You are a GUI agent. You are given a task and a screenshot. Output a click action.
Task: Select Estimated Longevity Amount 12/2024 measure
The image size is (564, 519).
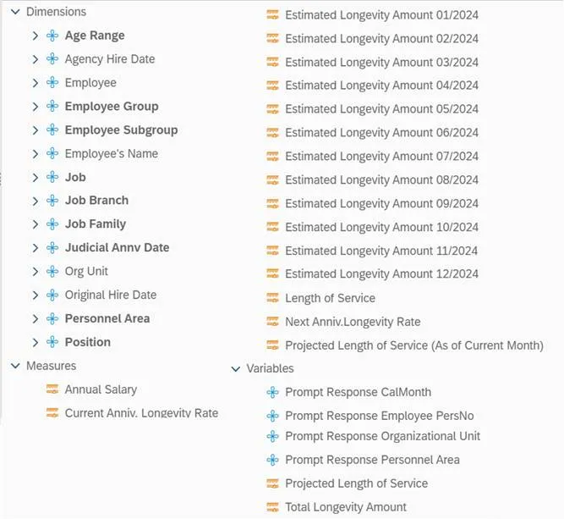381,274
